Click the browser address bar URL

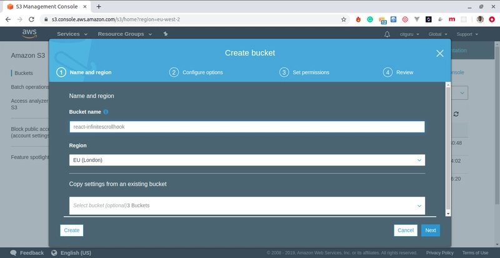116,19
